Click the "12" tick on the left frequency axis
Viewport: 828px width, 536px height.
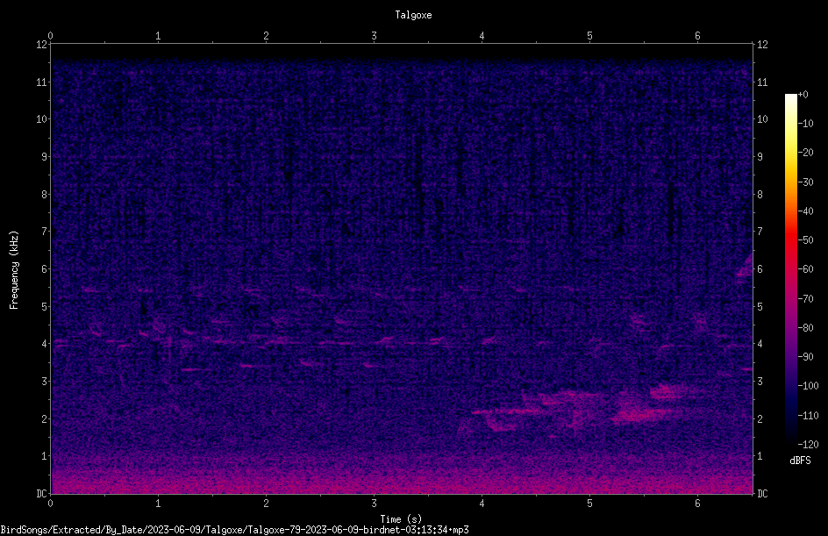[x=41, y=45]
